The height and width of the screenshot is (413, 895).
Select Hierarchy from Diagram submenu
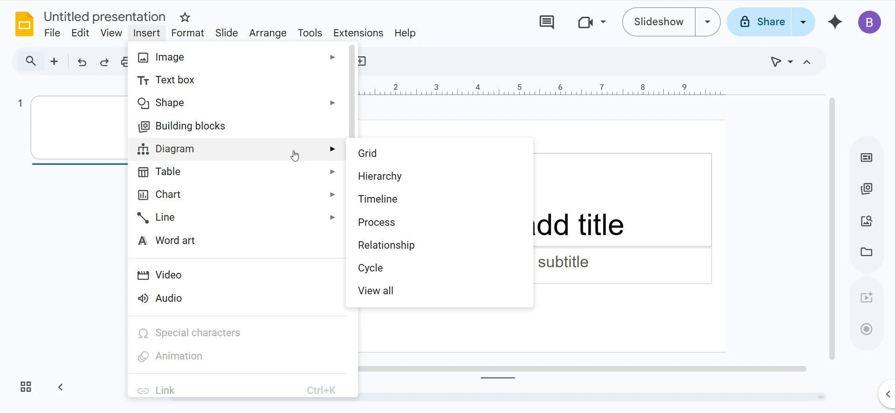tap(379, 176)
